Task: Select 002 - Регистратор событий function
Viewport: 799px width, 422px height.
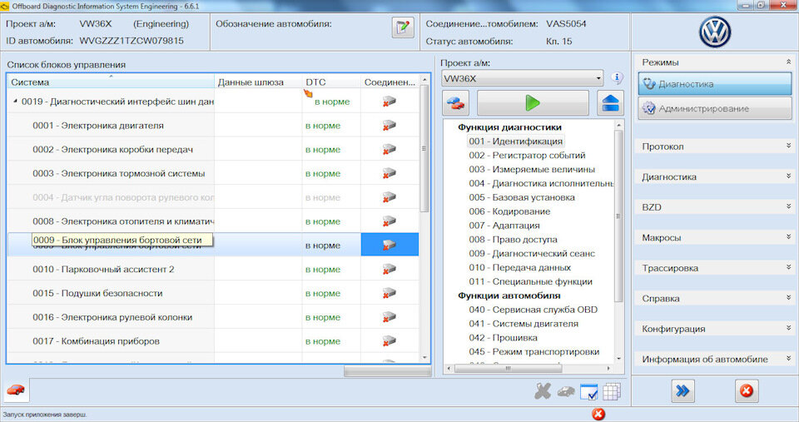Action: pos(527,156)
